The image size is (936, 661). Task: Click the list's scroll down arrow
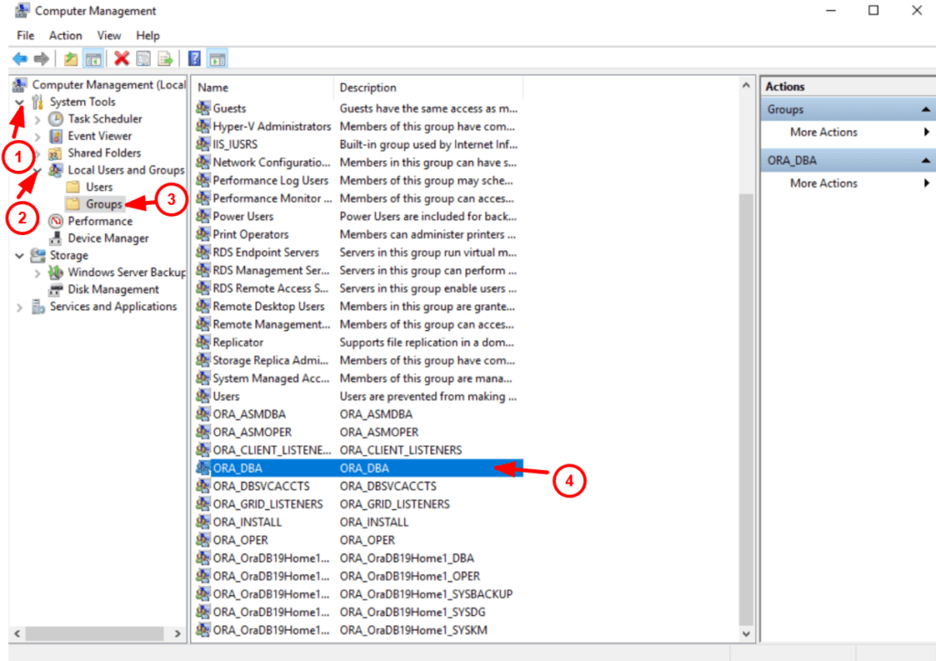(746, 634)
